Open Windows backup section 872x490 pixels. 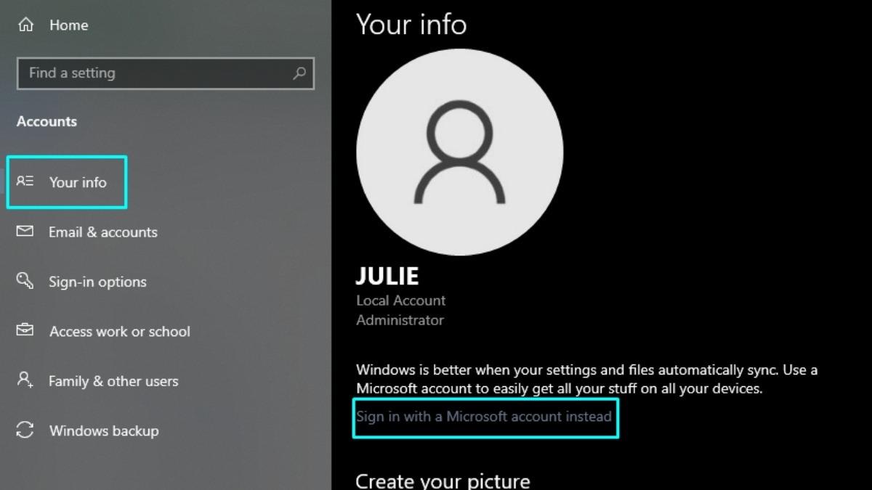point(104,431)
